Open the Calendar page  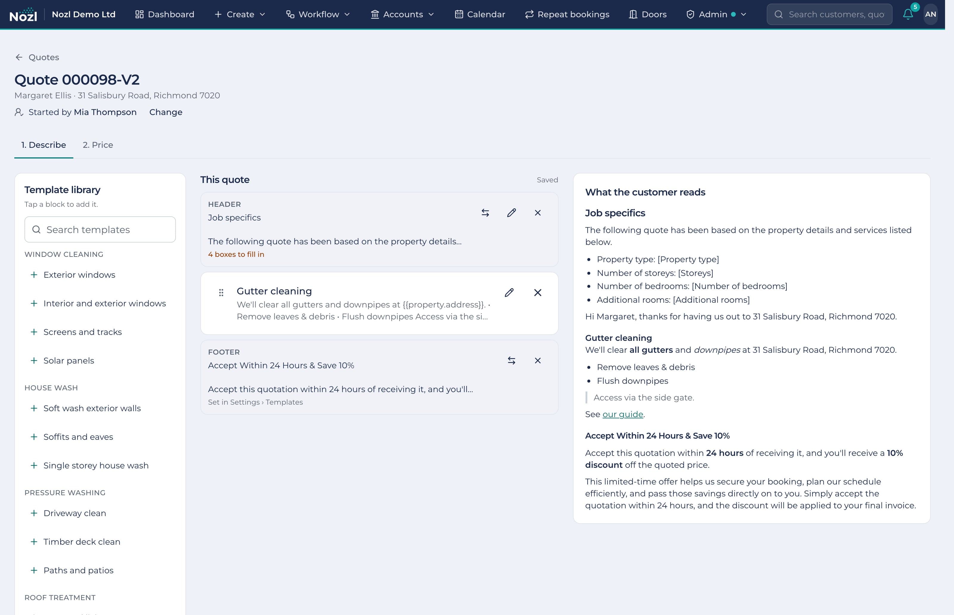[480, 14]
